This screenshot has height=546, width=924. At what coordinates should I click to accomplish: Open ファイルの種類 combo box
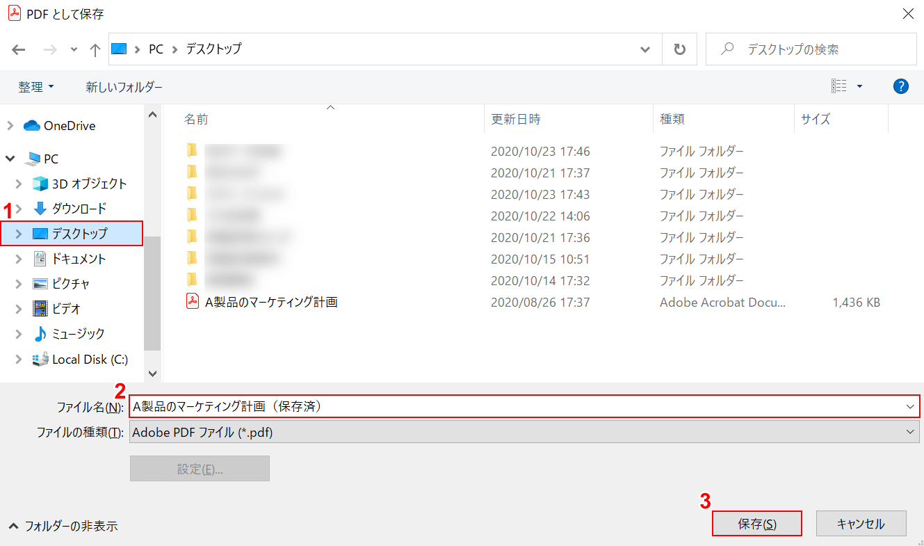(524, 432)
